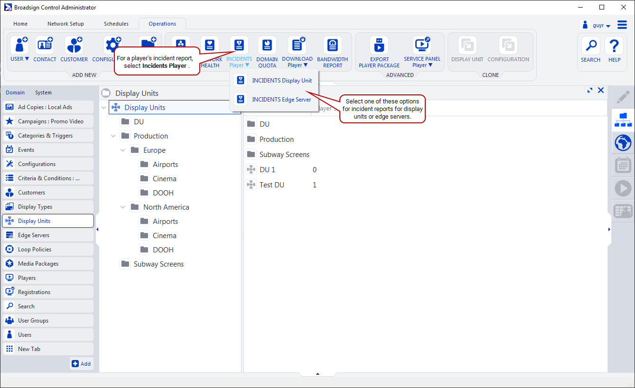
Task: Select the play preview icon in right sidebar
Action: 623,188
